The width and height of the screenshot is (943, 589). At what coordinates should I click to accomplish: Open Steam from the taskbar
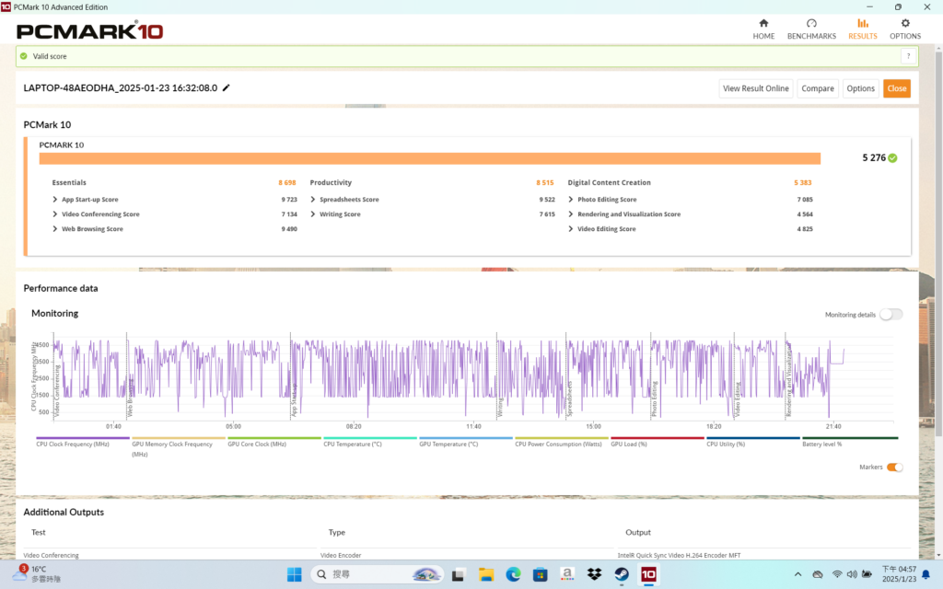(x=622, y=574)
